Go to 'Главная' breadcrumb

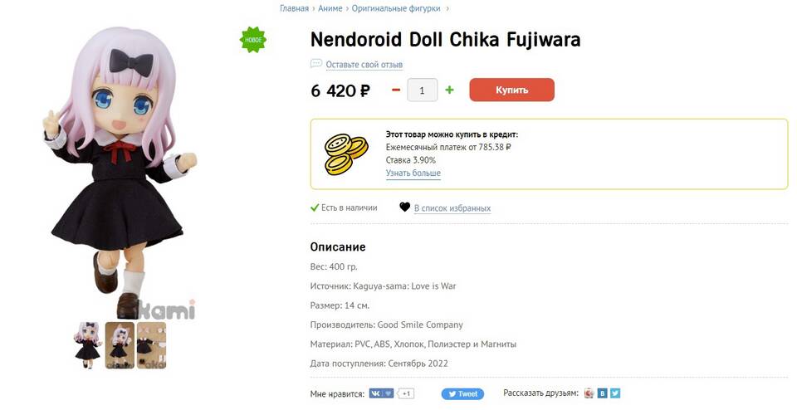(294, 8)
